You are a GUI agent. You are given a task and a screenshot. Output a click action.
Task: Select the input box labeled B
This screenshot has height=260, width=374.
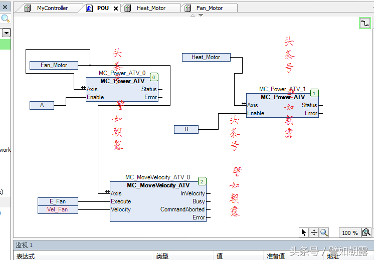click(186, 129)
